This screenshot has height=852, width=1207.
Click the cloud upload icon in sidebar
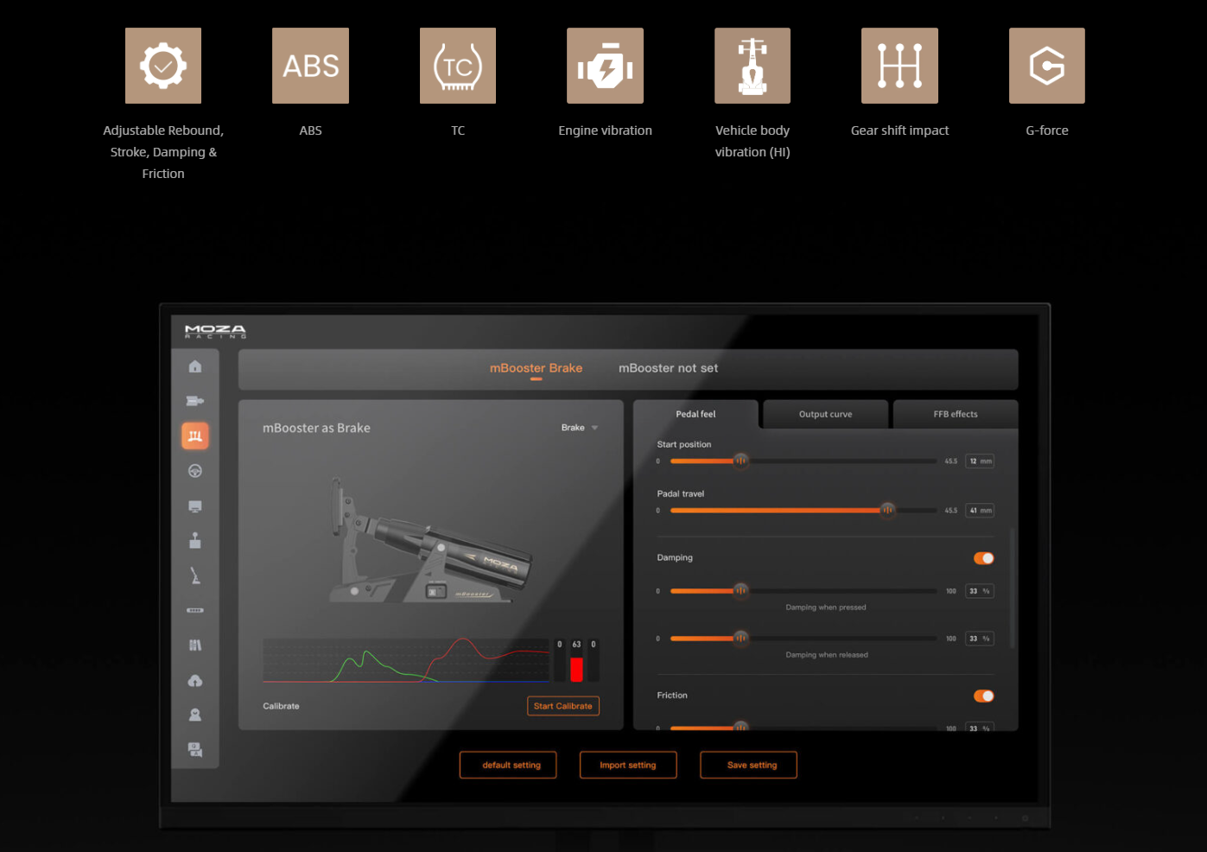tap(195, 681)
